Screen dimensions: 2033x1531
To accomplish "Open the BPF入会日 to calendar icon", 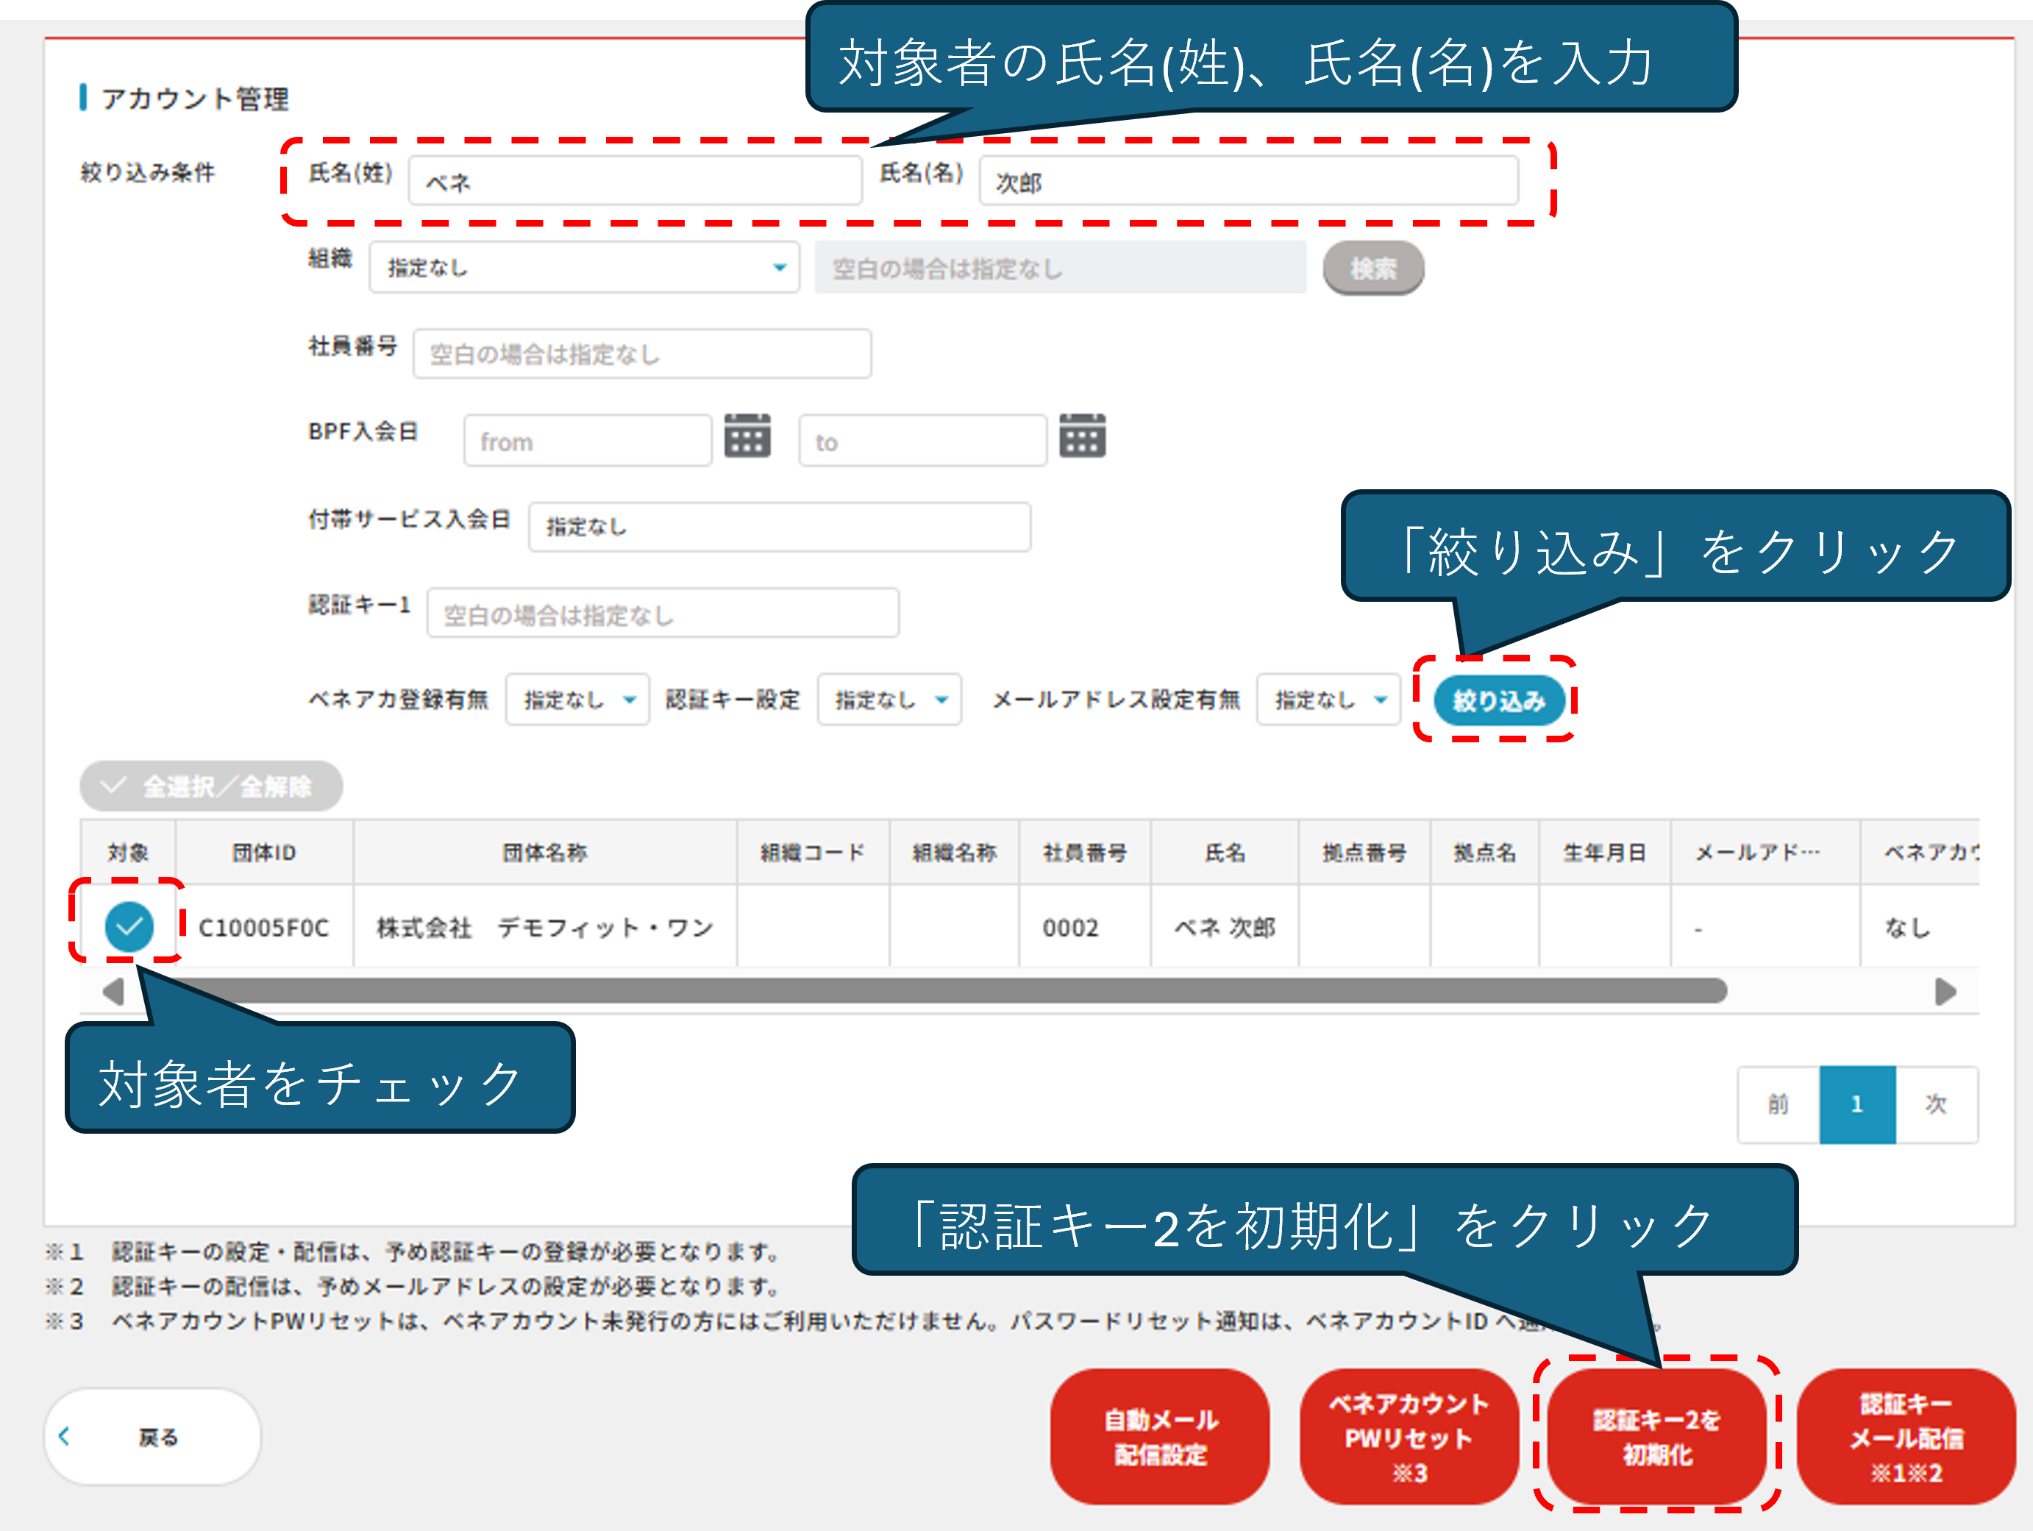I will pos(1082,437).
